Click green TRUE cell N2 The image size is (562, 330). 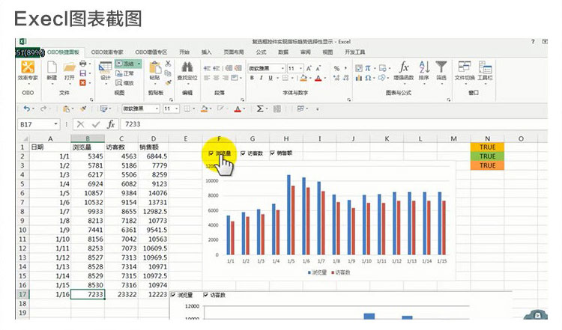coord(487,156)
